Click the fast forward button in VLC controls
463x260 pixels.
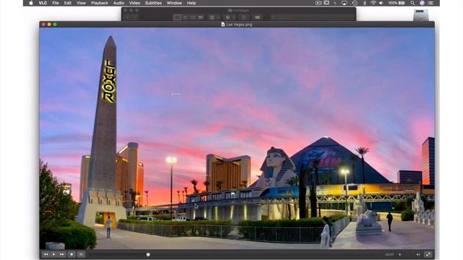click(62, 254)
